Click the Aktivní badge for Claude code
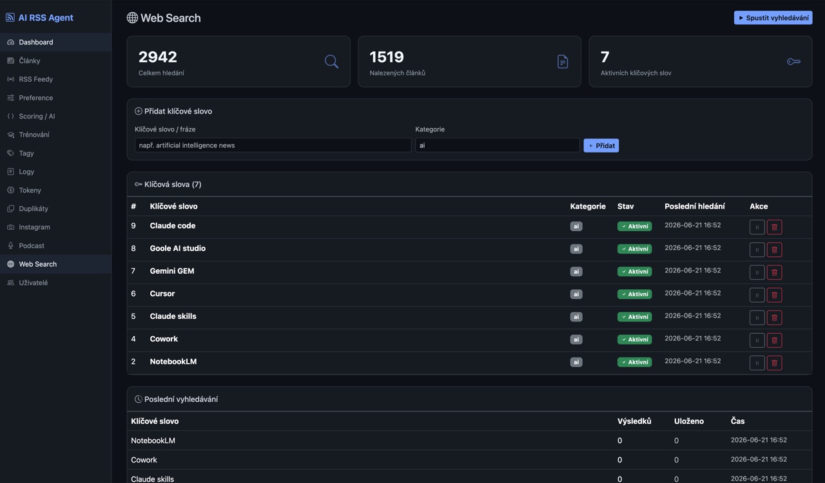 [634, 227]
